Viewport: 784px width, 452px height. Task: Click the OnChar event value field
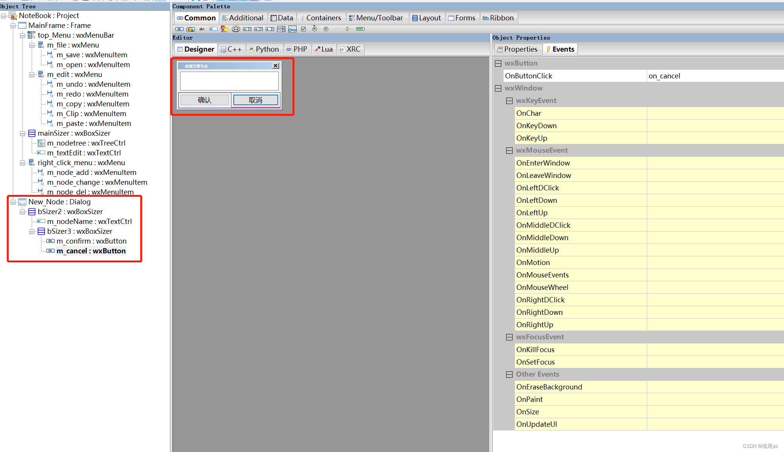coord(715,113)
